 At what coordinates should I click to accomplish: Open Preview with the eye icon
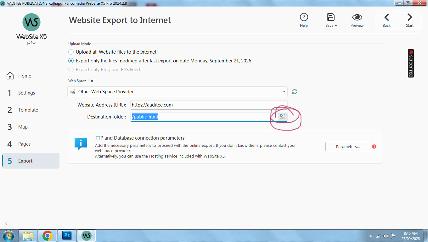(357, 17)
